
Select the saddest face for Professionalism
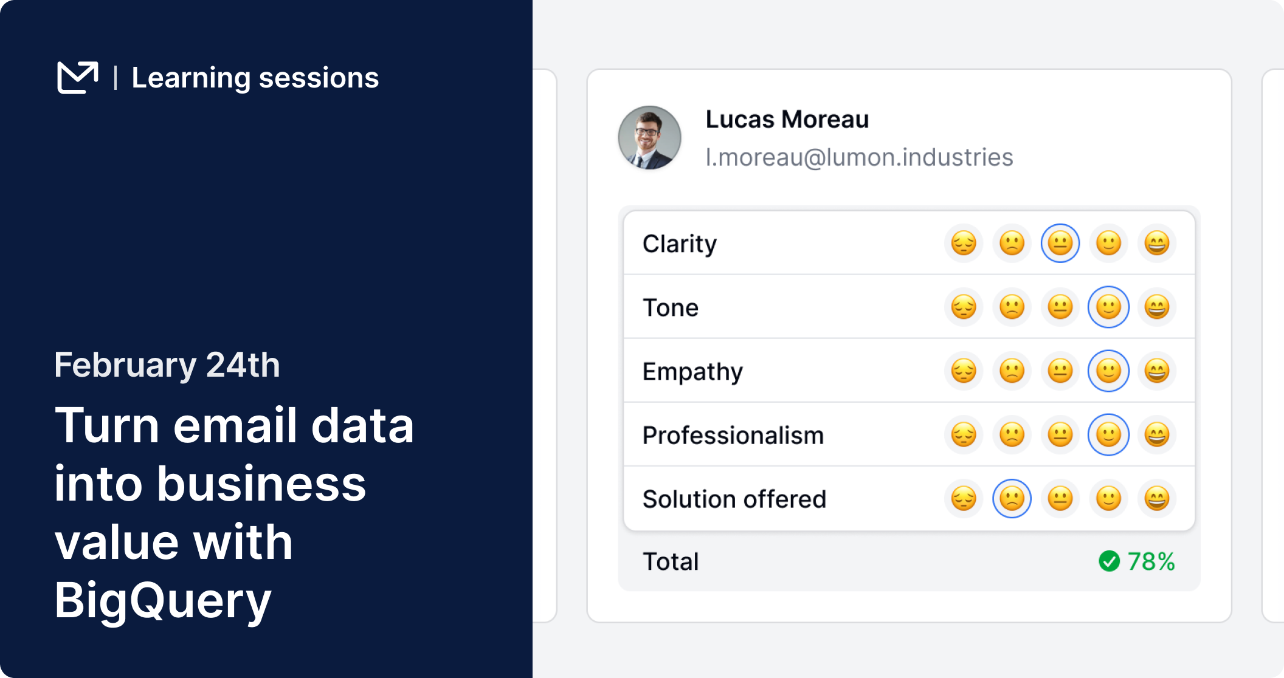click(x=964, y=435)
